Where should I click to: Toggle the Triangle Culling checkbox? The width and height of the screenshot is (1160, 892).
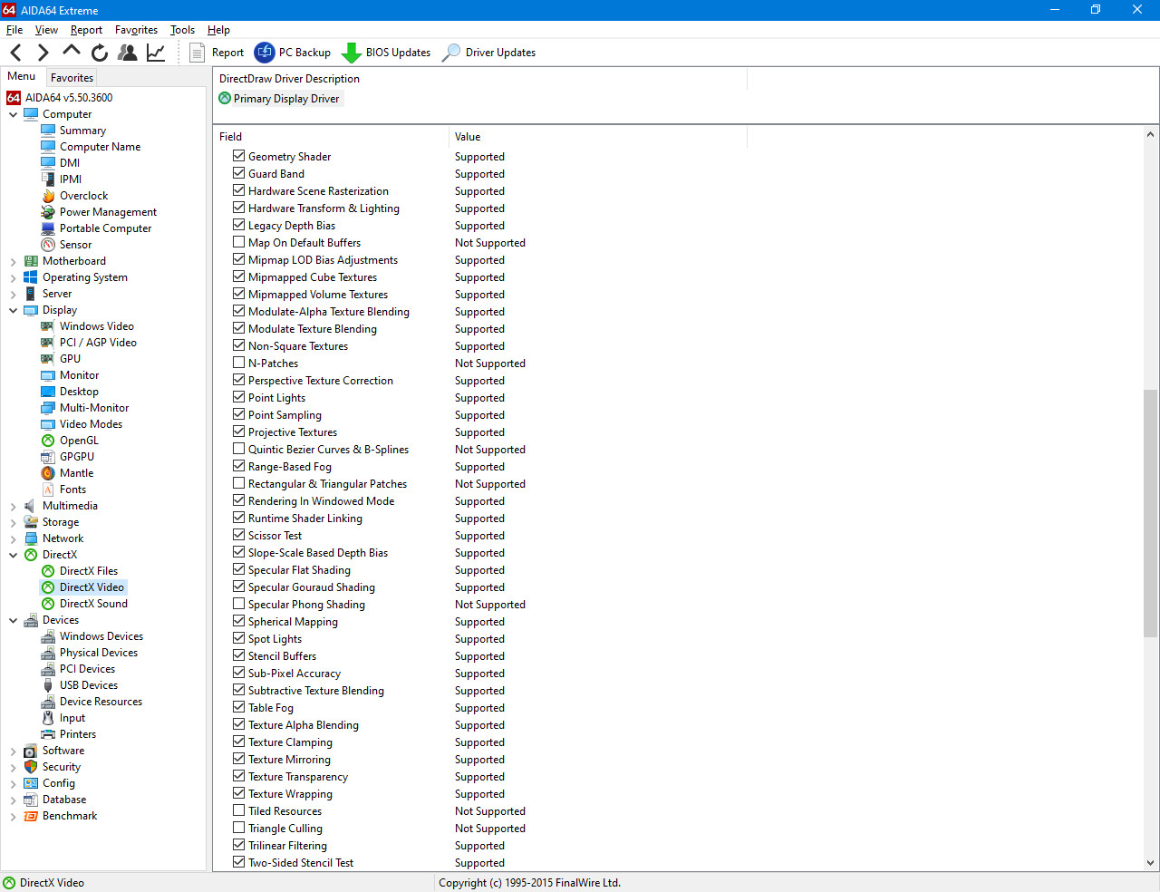coord(239,828)
